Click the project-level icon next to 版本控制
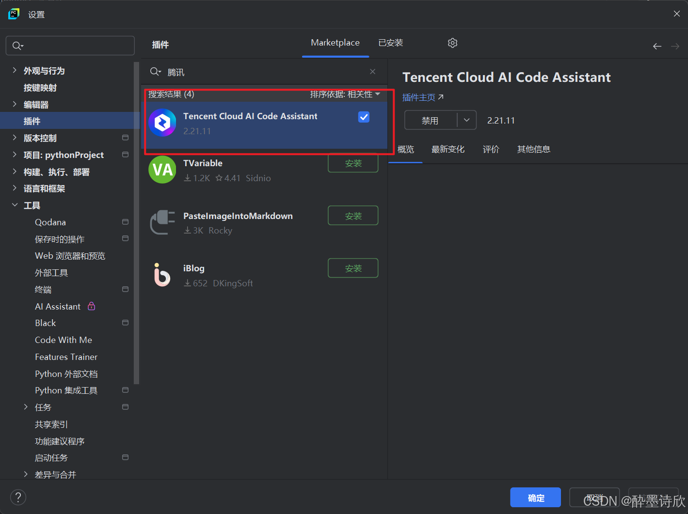This screenshot has width=688, height=514. click(x=125, y=138)
